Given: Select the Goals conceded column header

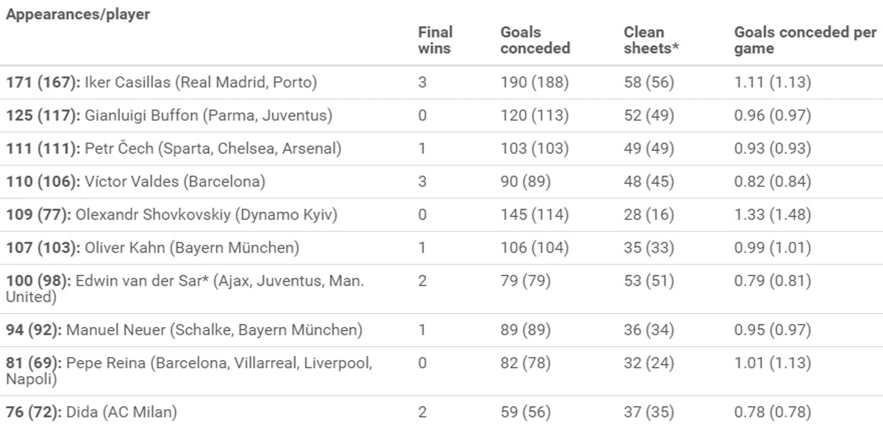Looking at the screenshot, I should tap(535, 40).
